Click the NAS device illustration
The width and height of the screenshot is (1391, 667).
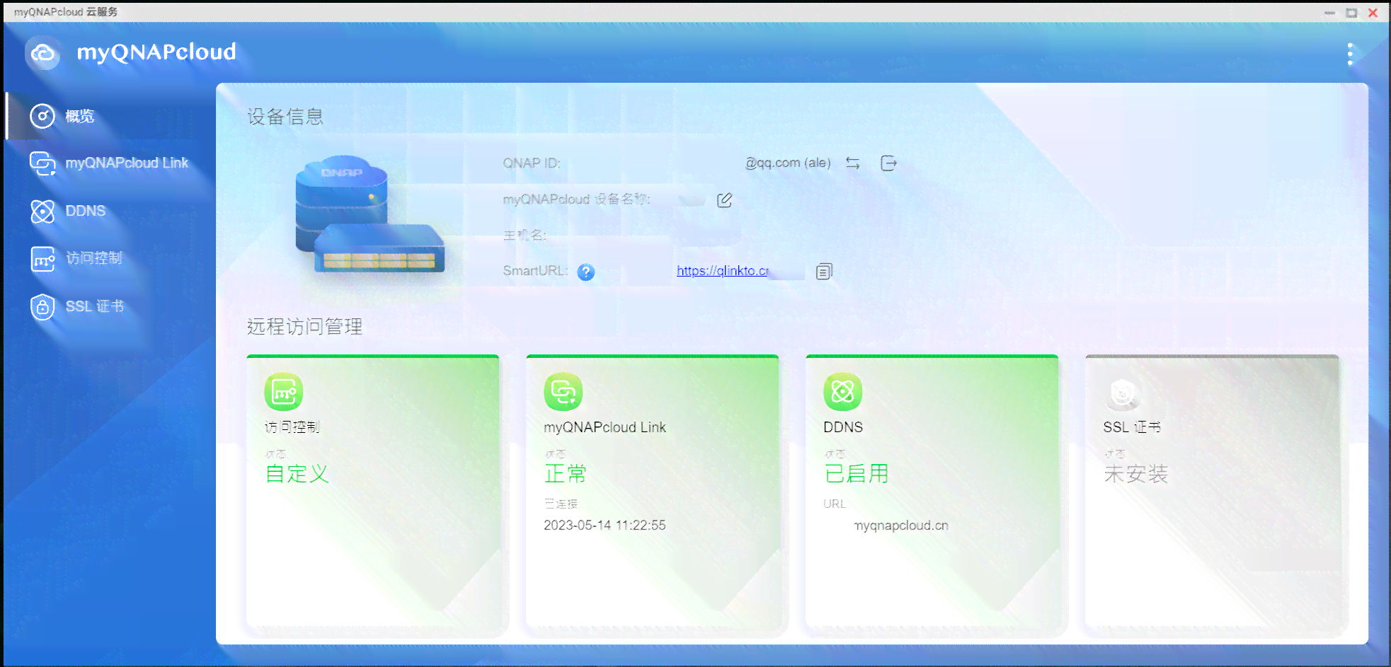click(370, 215)
